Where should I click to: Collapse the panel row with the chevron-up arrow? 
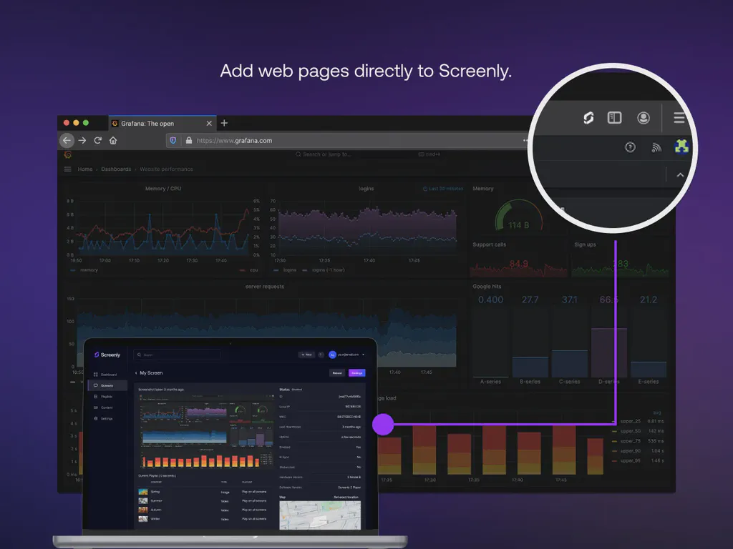(x=681, y=174)
